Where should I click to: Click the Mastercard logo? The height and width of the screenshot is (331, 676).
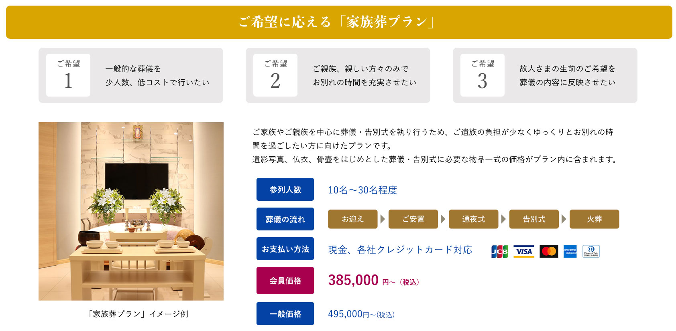pyautogui.click(x=549, y=251)
